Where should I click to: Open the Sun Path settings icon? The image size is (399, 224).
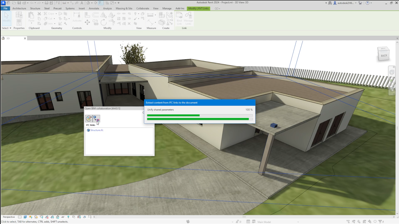coord(31,217)
